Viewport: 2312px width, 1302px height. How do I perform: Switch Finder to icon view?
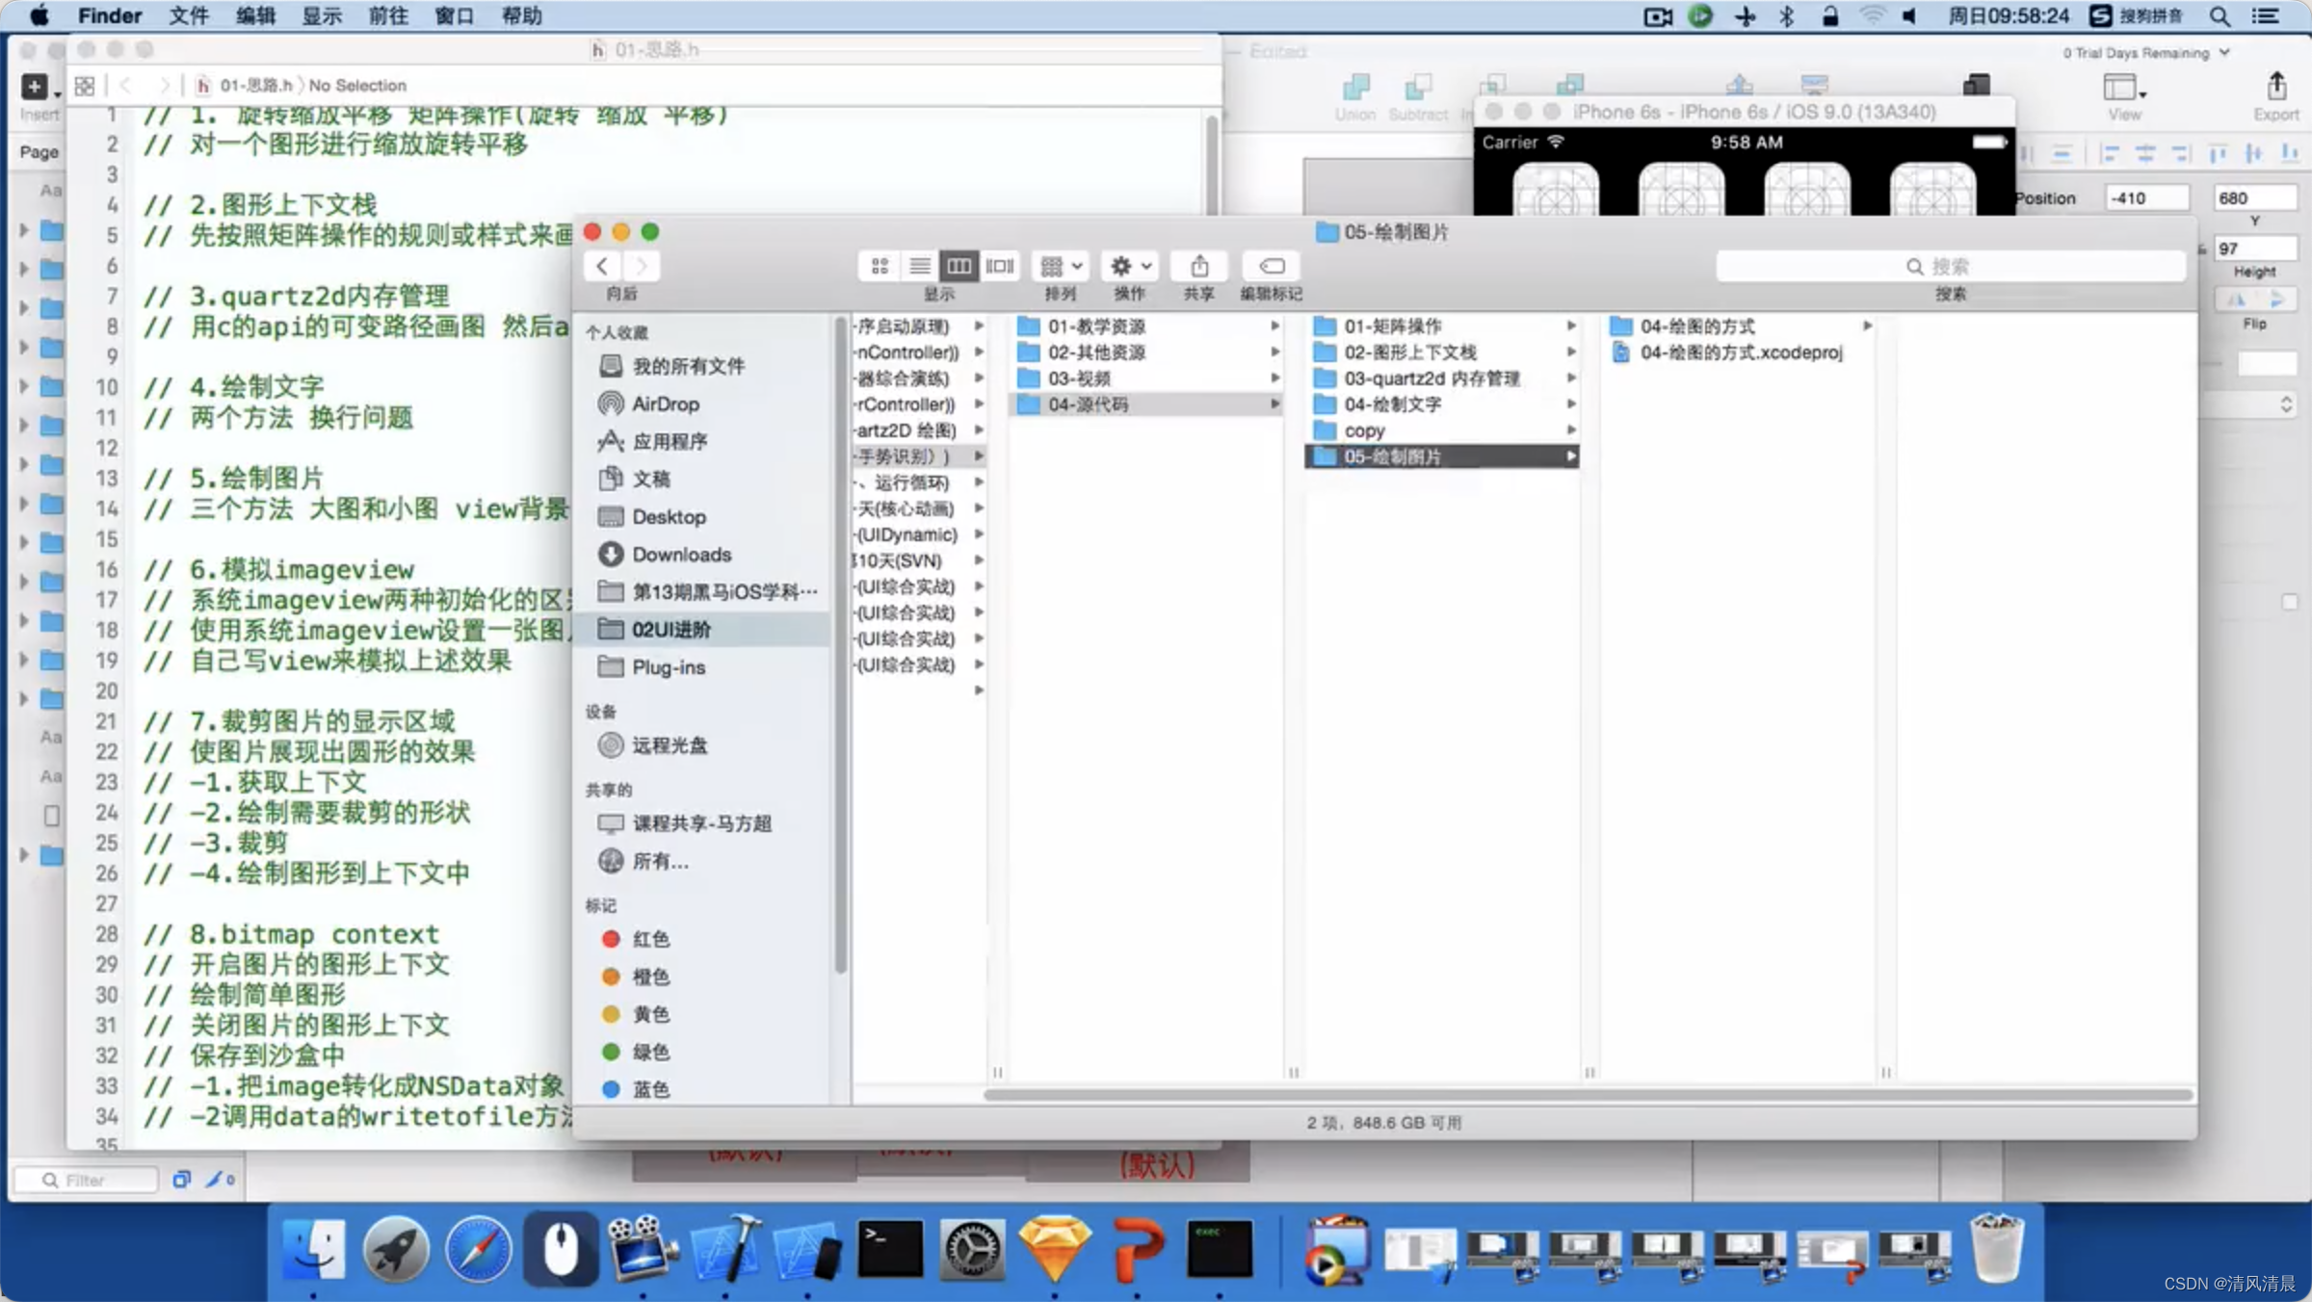880,266
